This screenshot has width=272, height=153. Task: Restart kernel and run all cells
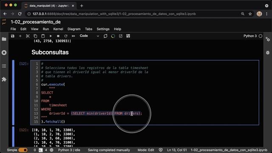point(74,36)
